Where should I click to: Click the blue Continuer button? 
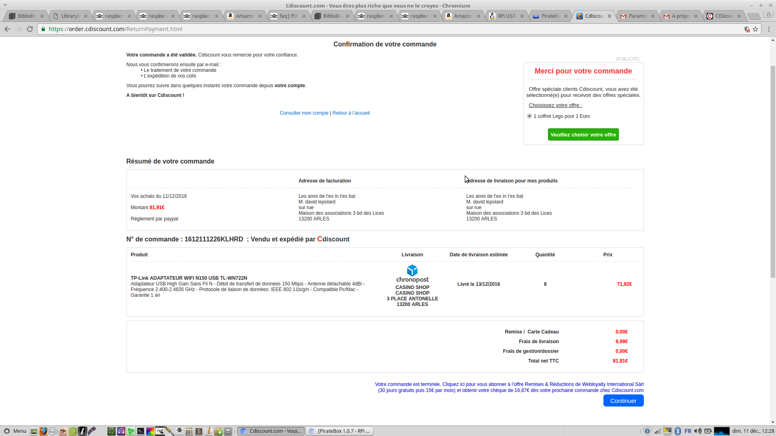tap(623, 401)
